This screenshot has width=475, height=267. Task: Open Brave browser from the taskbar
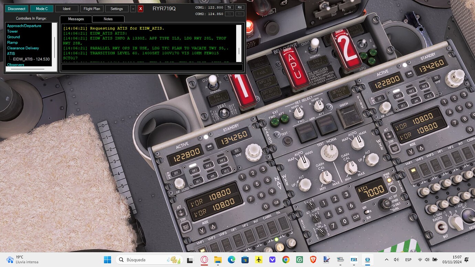[313, 259]
